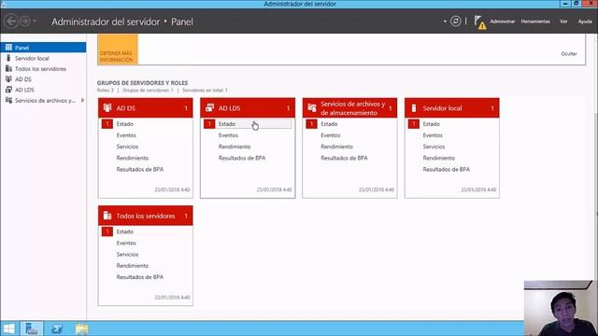Click the webcam video thumbnail
This screenshot has height=336, width=598.
(x=561, y=308)
